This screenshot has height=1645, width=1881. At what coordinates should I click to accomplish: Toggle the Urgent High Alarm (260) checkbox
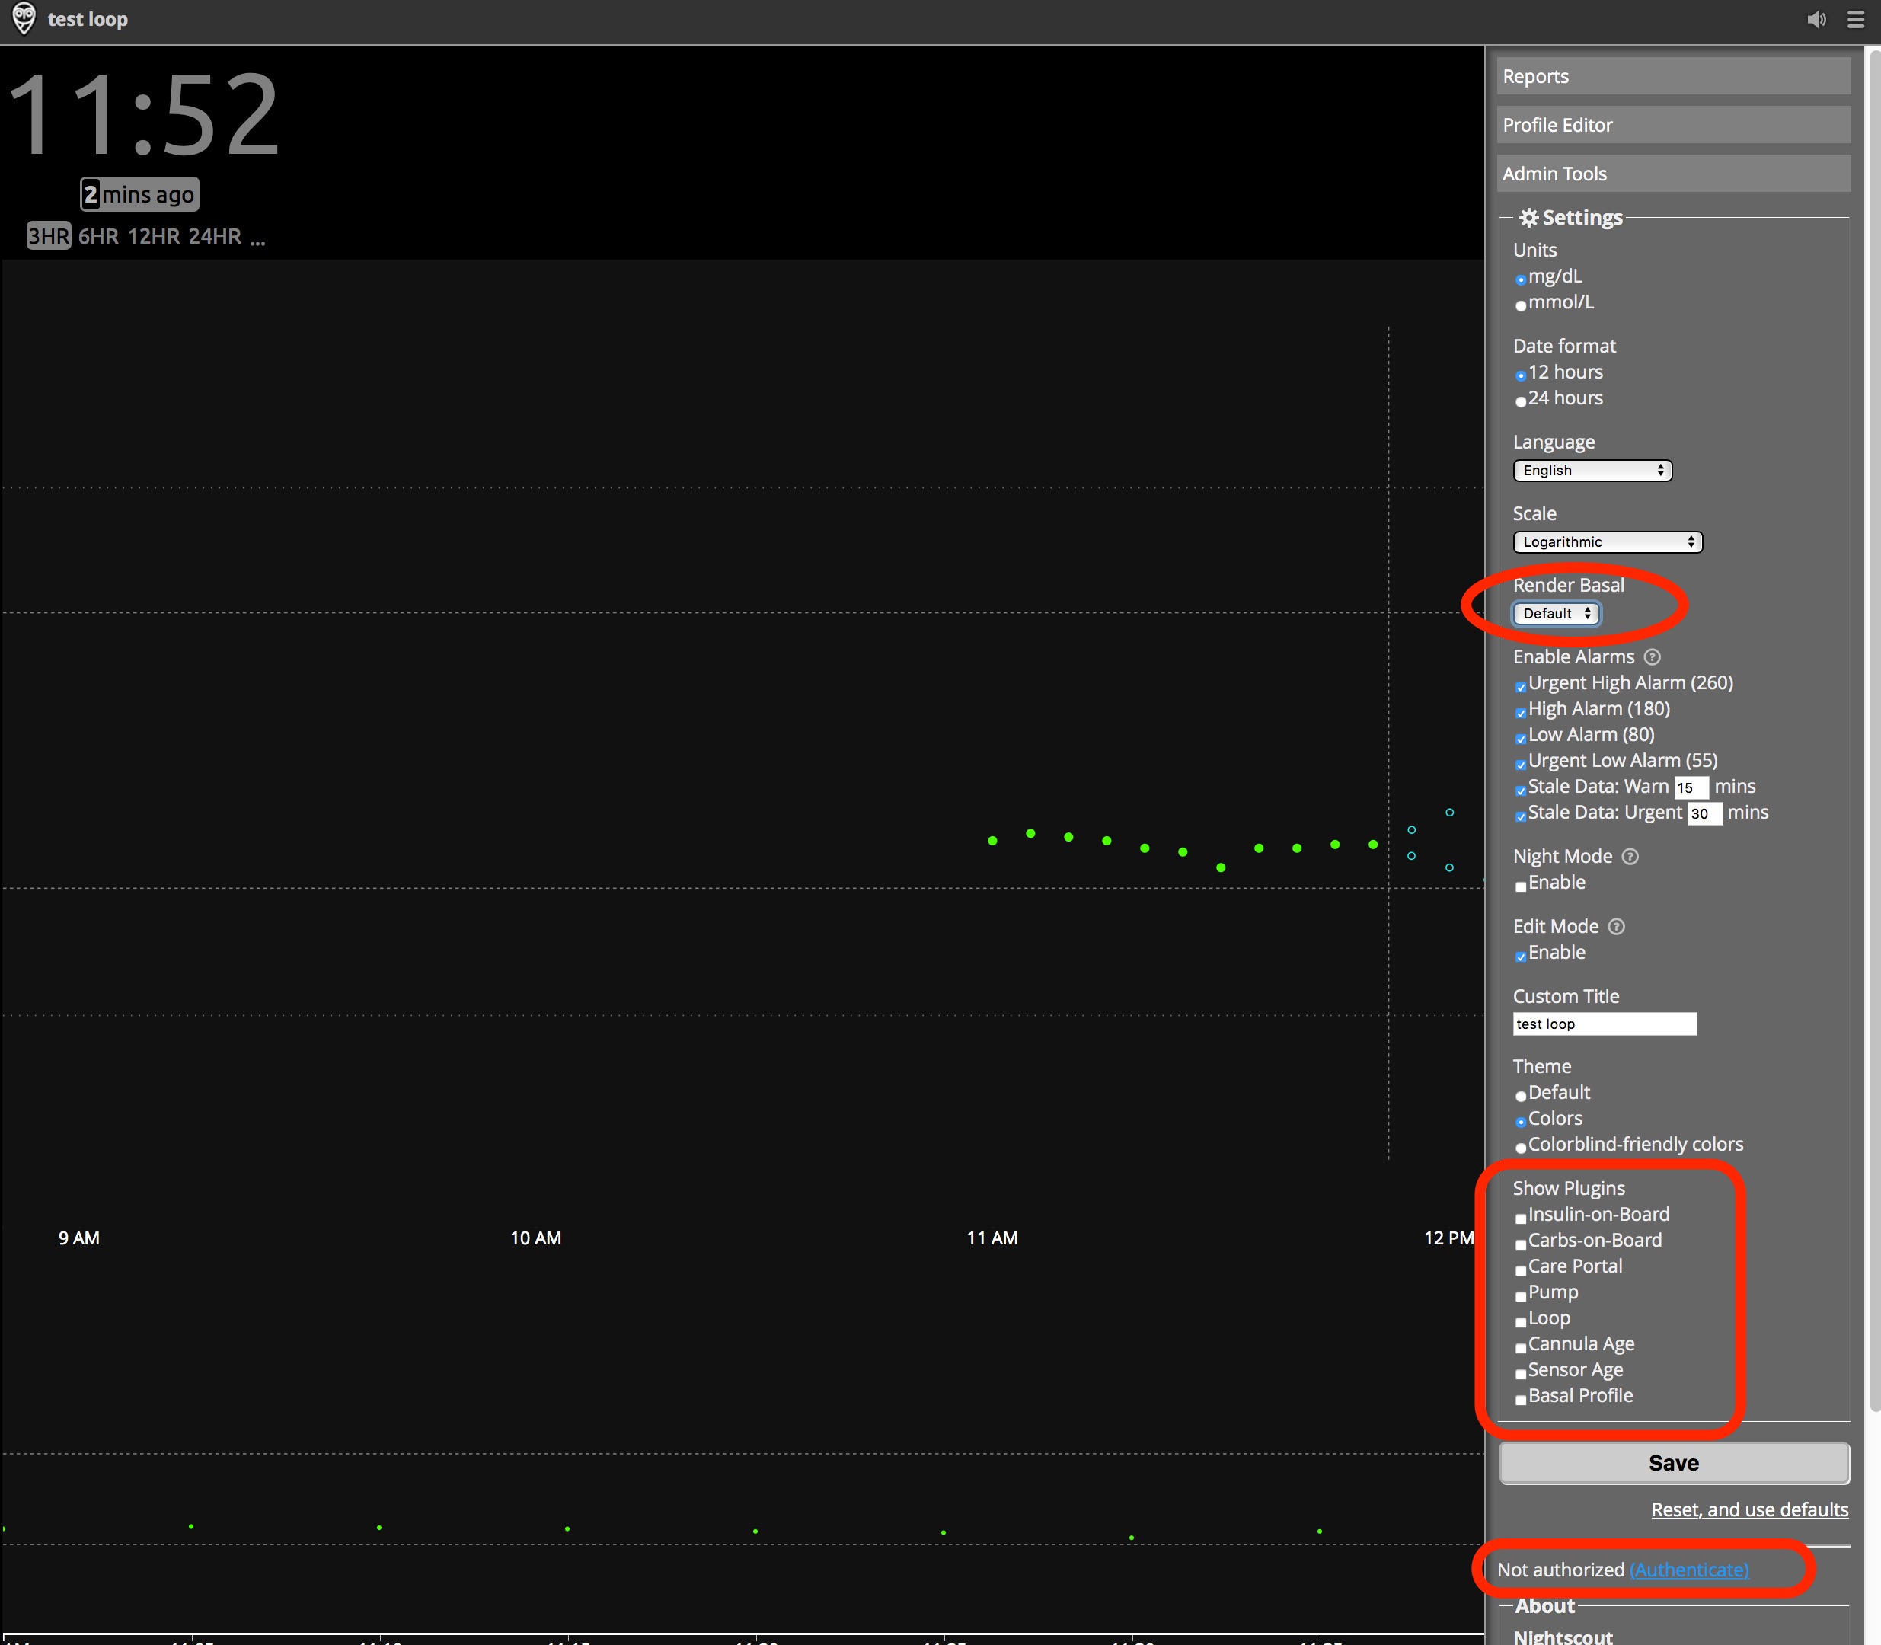click(1521, 687)
